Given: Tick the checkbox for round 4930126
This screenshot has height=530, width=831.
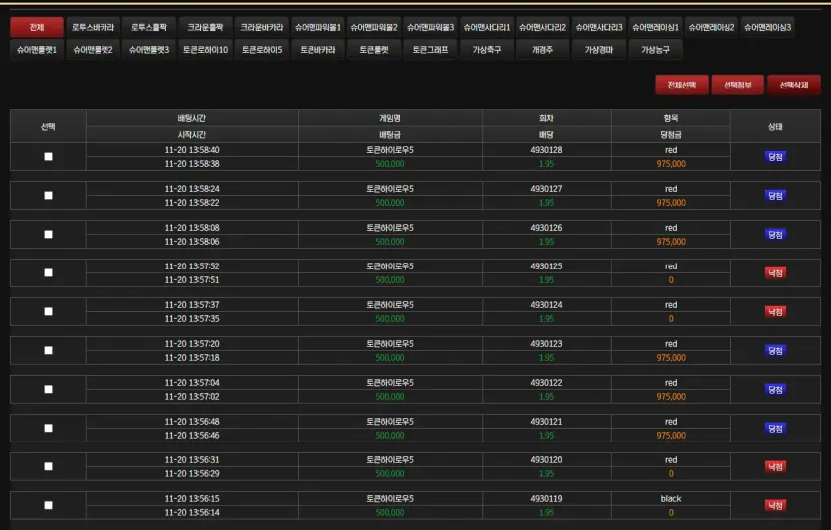Looking at the screenshot, I should (48, 234).
